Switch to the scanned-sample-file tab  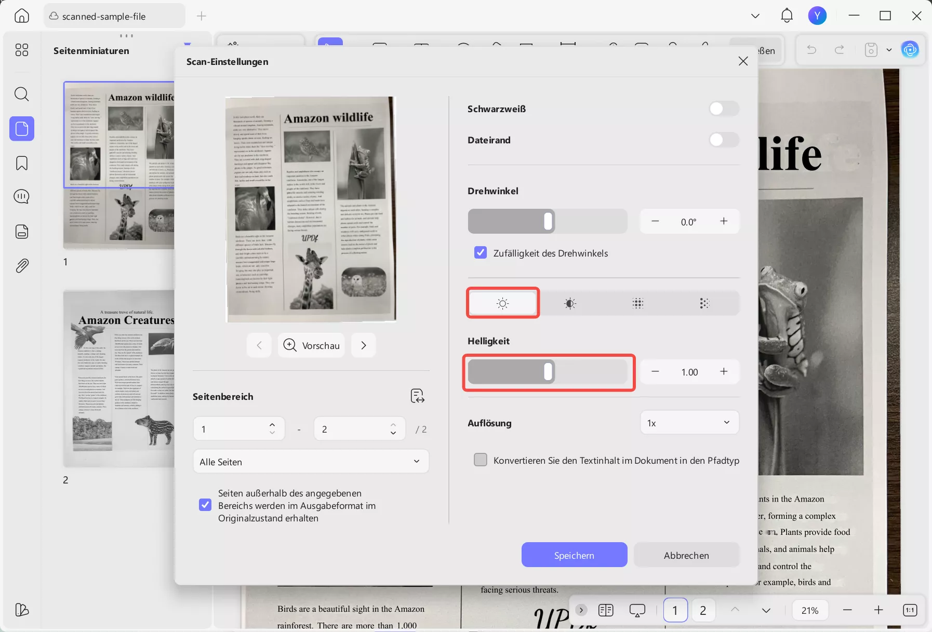pyautogui.click(x=114, y=16)
